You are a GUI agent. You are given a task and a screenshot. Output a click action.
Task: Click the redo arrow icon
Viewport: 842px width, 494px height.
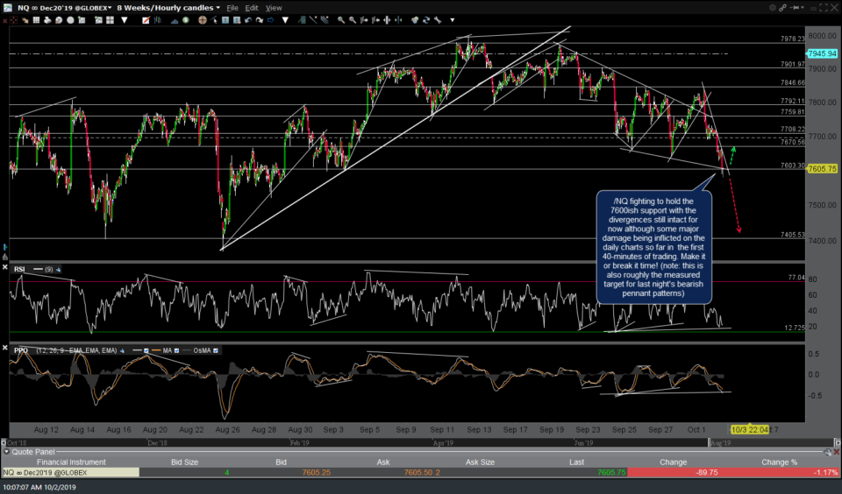pyautogui.click(x=260, y=20)
